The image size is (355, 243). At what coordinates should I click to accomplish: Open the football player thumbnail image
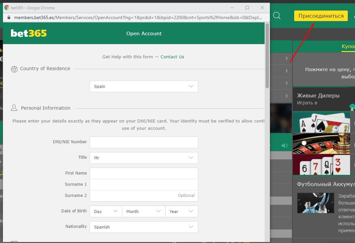316,203
